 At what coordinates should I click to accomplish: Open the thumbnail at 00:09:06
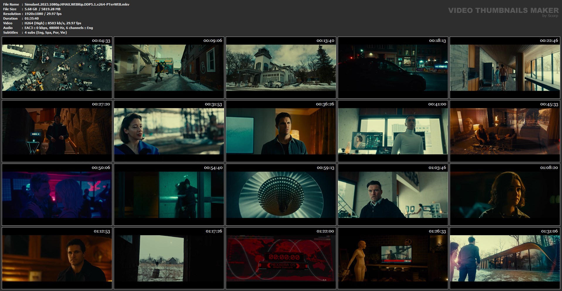coord(169,68)
